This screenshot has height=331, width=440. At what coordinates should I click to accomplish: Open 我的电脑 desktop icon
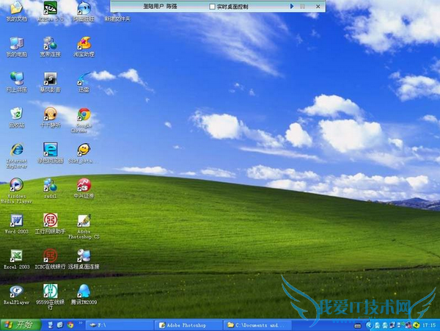[15, 44]
